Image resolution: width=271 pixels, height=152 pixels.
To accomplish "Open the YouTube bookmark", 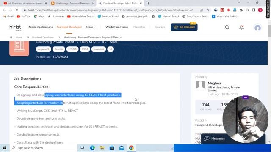I will pyautogui.click(x=24, y=16).
